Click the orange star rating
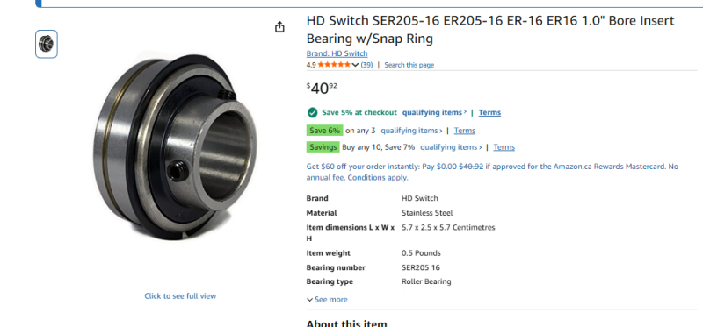The width and height of the screenshot is (703, 327). coord(335,65)
